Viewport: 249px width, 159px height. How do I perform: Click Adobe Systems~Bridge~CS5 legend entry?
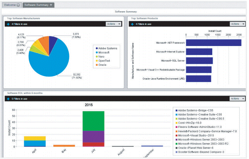pyautogui.click(x=194, y=110)
